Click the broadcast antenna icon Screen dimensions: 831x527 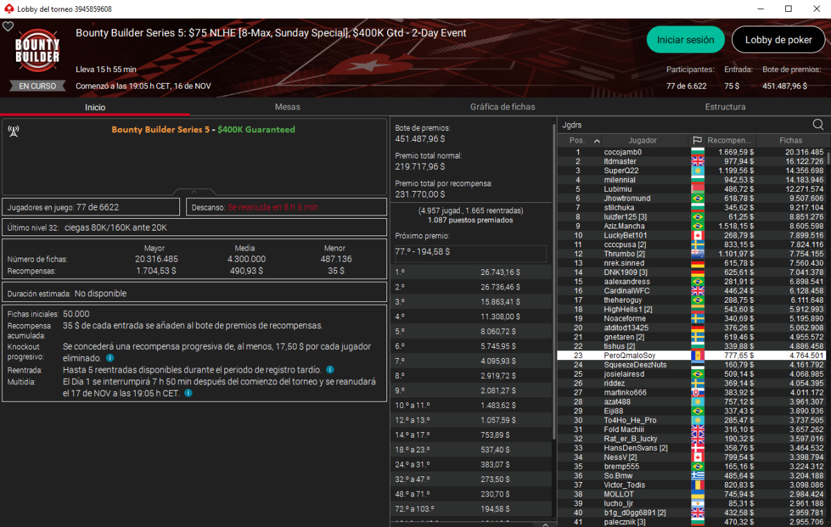(13, 130)
